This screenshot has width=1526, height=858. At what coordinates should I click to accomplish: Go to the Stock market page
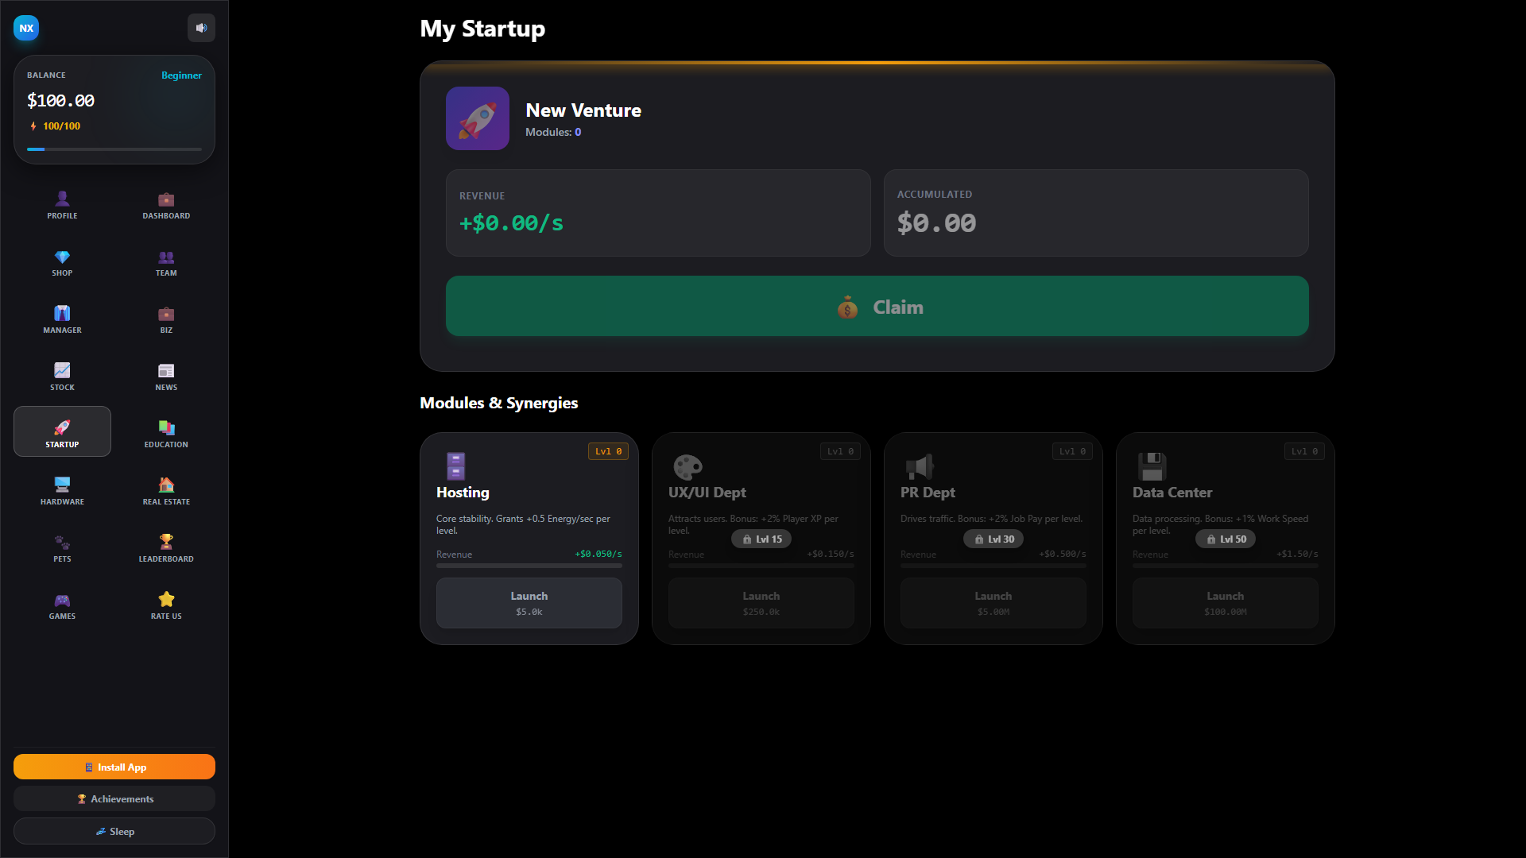click(62, 376)
